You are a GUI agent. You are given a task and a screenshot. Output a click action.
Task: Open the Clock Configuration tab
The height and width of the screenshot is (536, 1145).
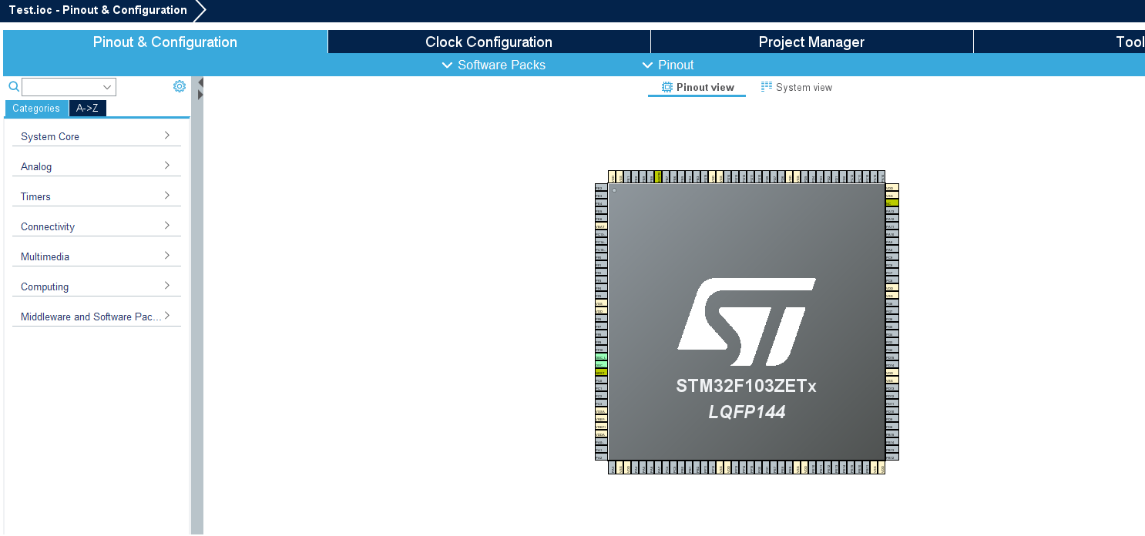pos(489,42)
